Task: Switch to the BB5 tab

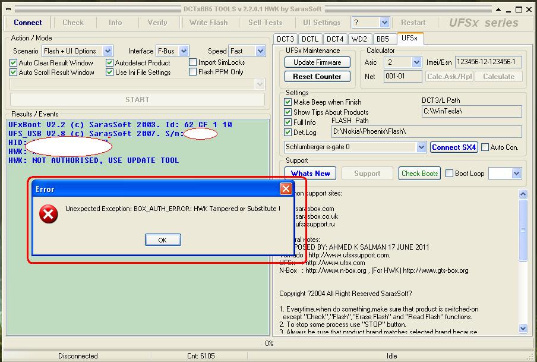Action: pyautogui.click(x=383, y=39)
